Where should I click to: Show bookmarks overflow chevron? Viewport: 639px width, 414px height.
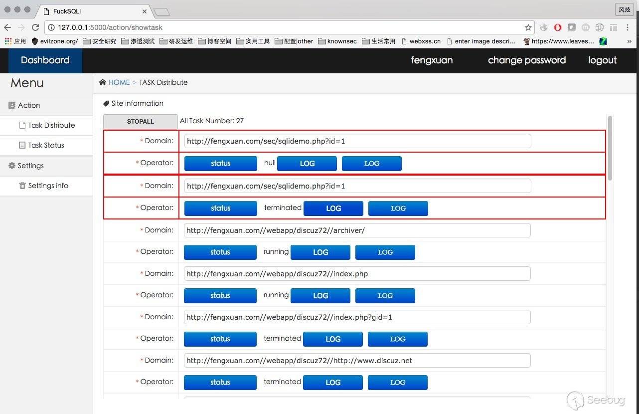[629, 41]
